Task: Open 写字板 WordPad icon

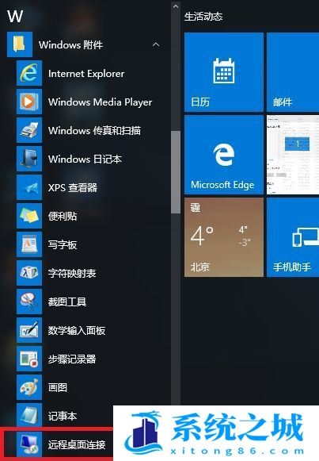Action: [29, 244]
